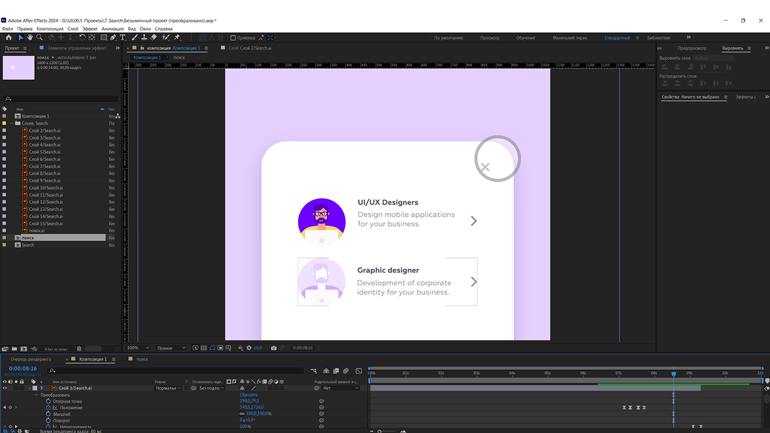The width and height of the screenshot is (770, 433).
Task: Collapse the Слои: Search folder
Action: point(11,123)
